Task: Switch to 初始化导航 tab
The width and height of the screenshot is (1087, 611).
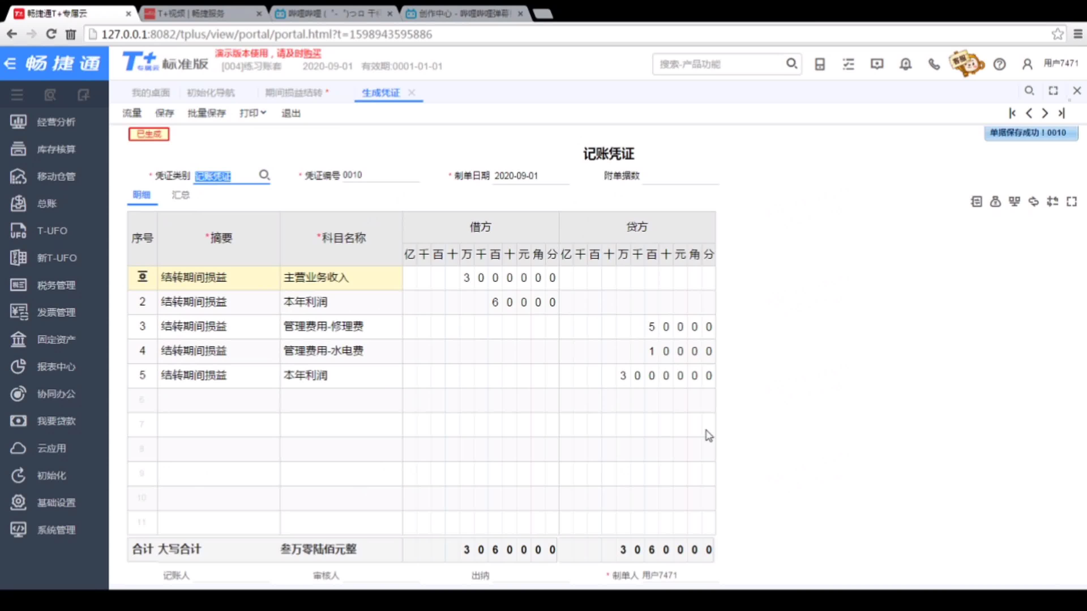Action: coord(211,93)
